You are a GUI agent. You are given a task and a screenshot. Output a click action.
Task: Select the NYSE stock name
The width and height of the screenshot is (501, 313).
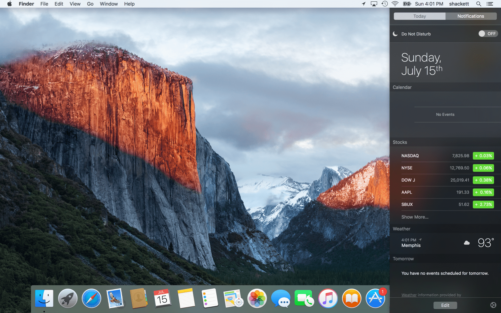(407, 168)
